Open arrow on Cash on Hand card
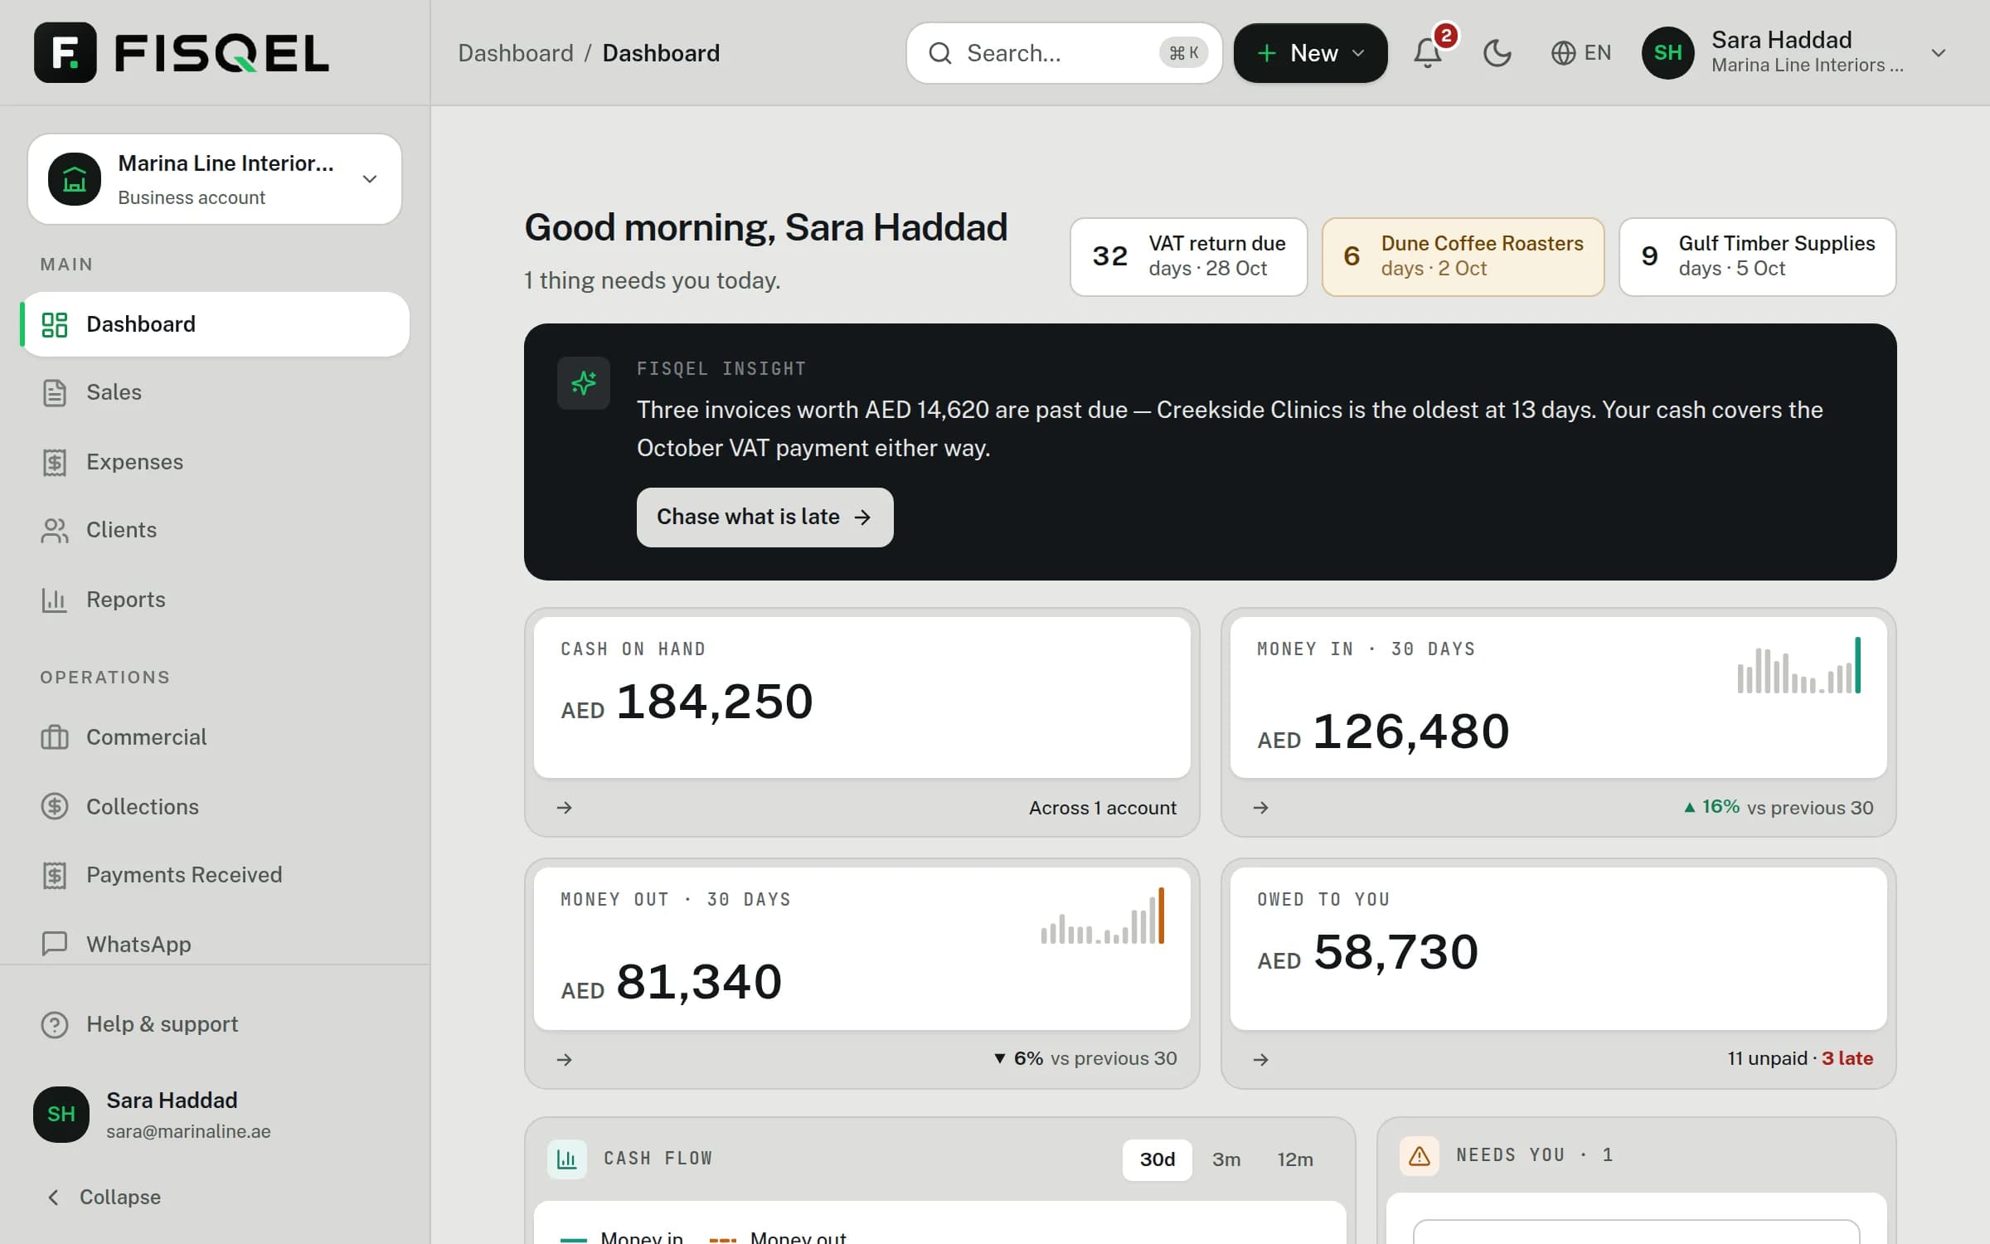 coord(565,808)
